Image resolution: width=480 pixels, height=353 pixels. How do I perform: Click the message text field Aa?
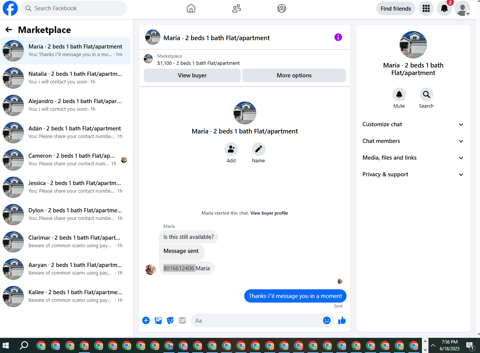pos(257,320)
